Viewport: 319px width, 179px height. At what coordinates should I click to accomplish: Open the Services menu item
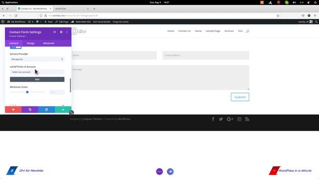[x=229, y=31]
